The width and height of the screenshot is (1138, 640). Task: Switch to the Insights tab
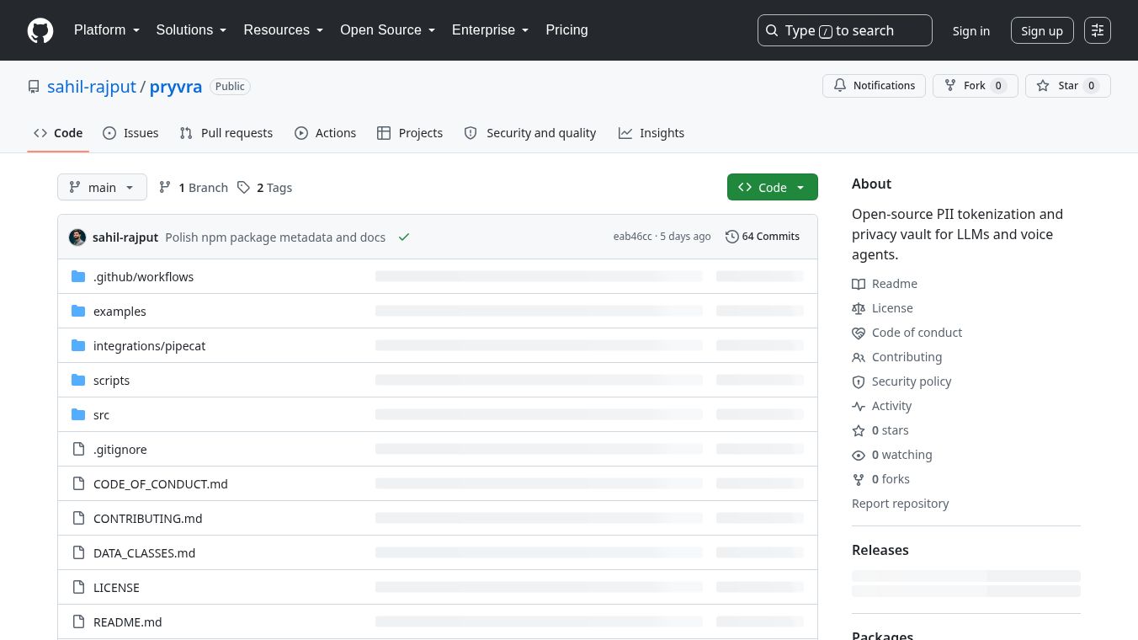point(651,133)
